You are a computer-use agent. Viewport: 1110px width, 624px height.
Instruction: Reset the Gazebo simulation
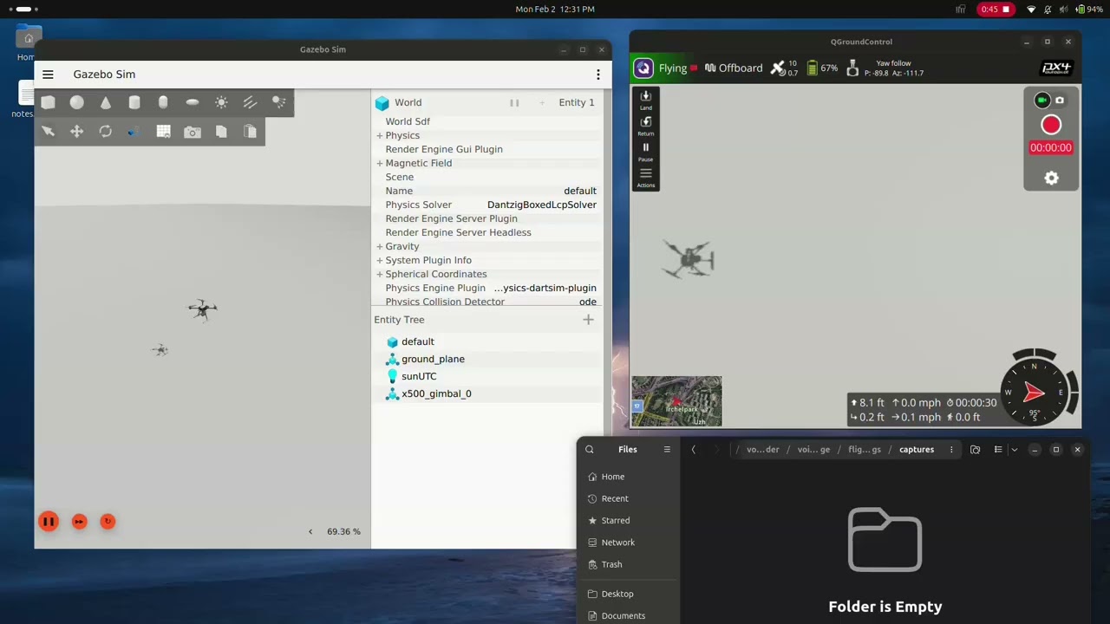tap(108, 522)
